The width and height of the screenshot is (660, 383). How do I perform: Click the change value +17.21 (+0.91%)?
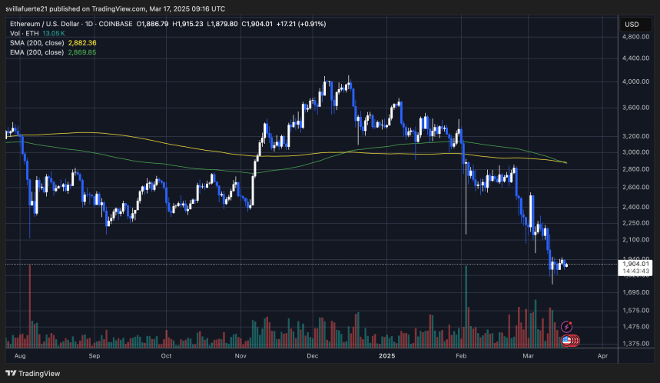pos(301,24)
